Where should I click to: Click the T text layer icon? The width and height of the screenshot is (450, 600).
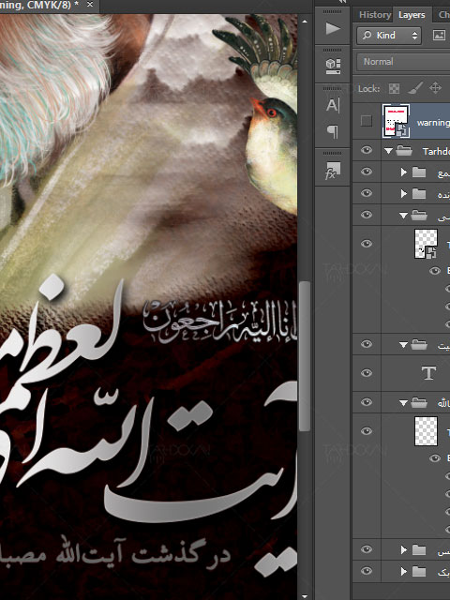tap(428, 373)
